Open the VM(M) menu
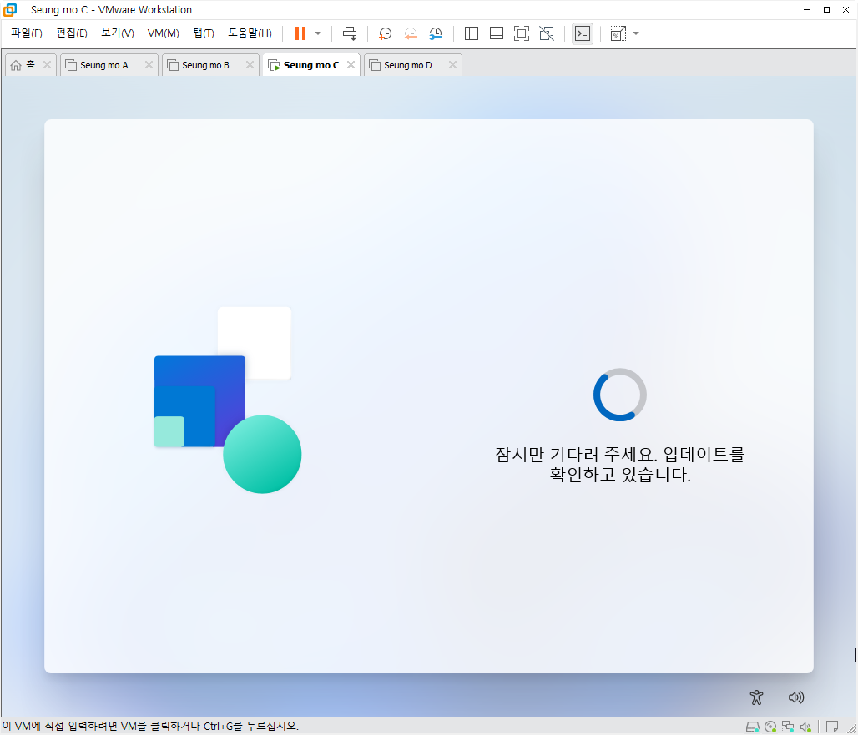 click(163, 33)
